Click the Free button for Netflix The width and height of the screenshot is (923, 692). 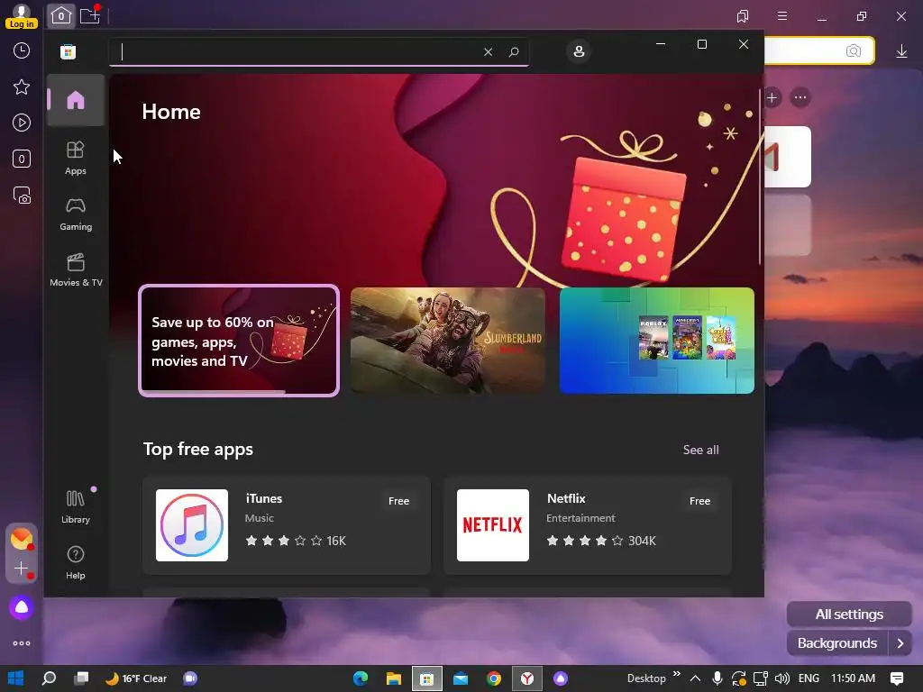(699, 501)
